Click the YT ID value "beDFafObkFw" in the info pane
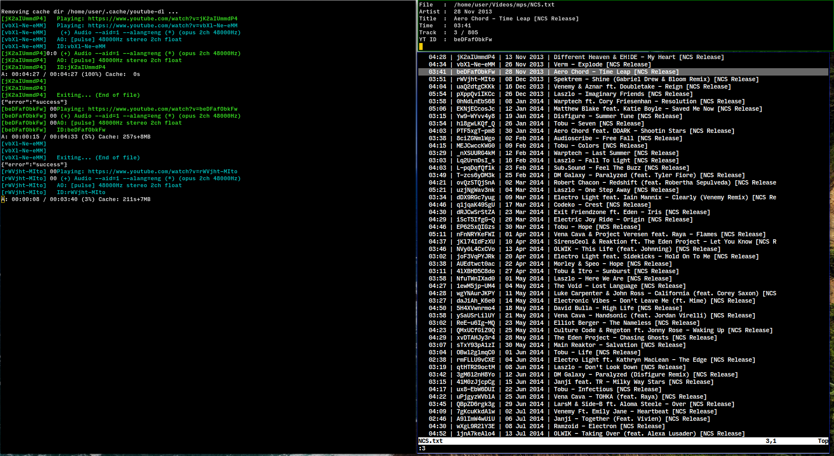 pyautogui.click(x=473, y=40)
